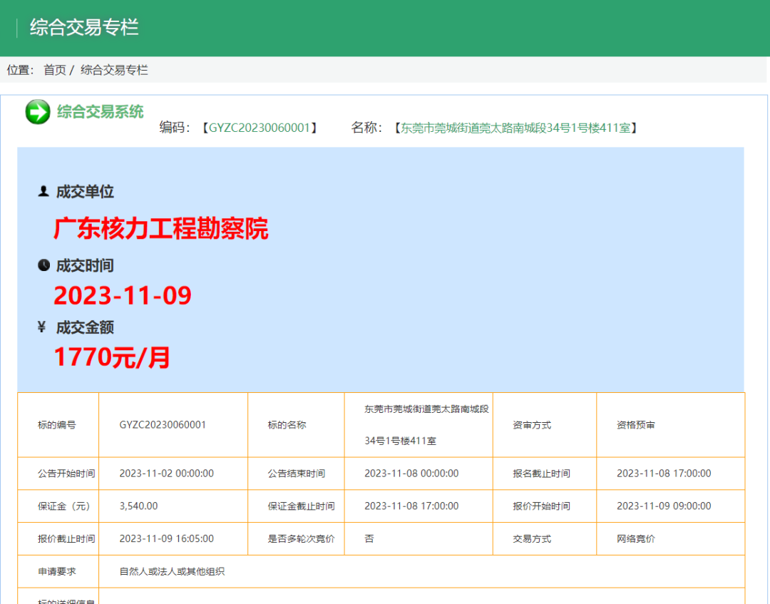This screenshot has height=604, width=770.
Task: Click the 名称： label
Action: (x=366, y=128)
